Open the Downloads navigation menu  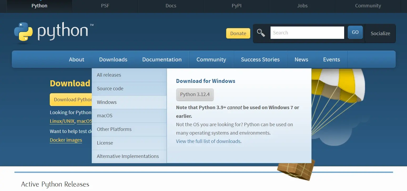[x=113, y=60]
